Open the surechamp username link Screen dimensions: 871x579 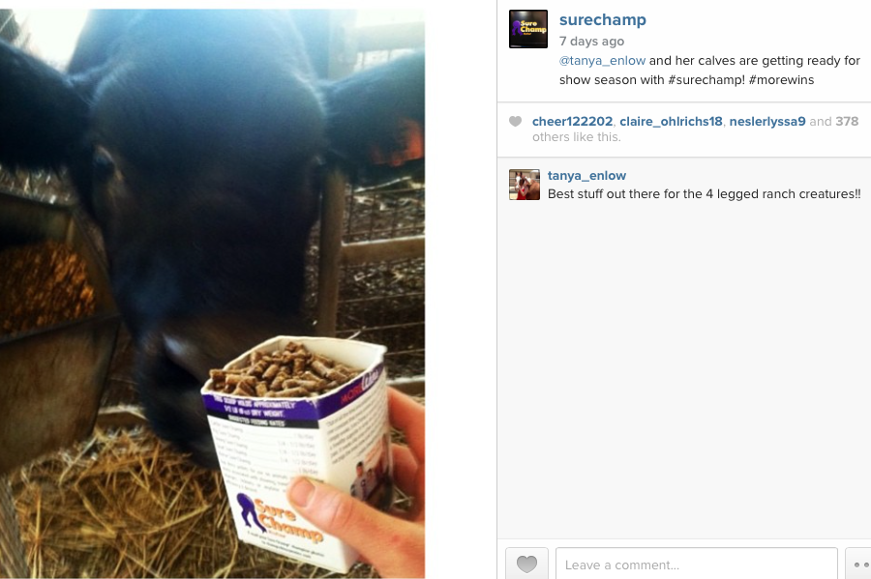[603, 20]
